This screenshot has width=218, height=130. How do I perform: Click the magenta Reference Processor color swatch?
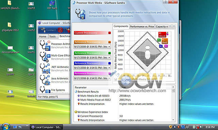click(x=110, y=73)
